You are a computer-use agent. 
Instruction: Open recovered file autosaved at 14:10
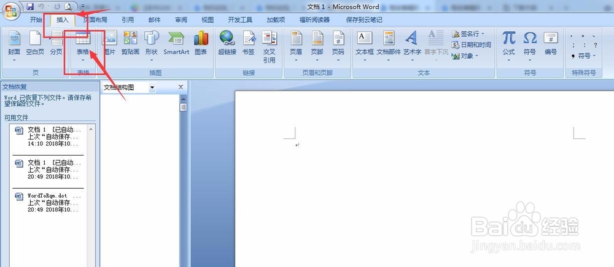(48, 136)
